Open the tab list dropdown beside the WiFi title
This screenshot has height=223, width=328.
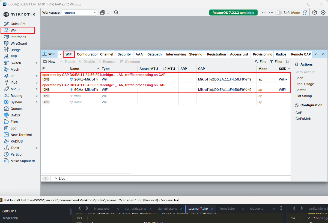click(60, 54)
